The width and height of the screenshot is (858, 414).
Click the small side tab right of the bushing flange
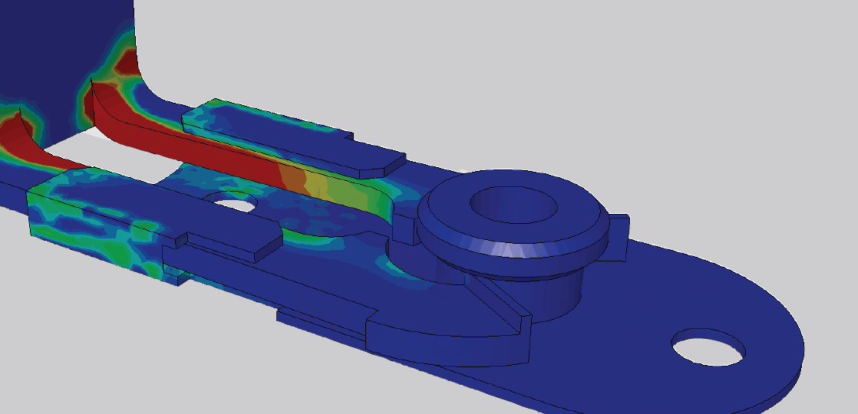[619, 228]
